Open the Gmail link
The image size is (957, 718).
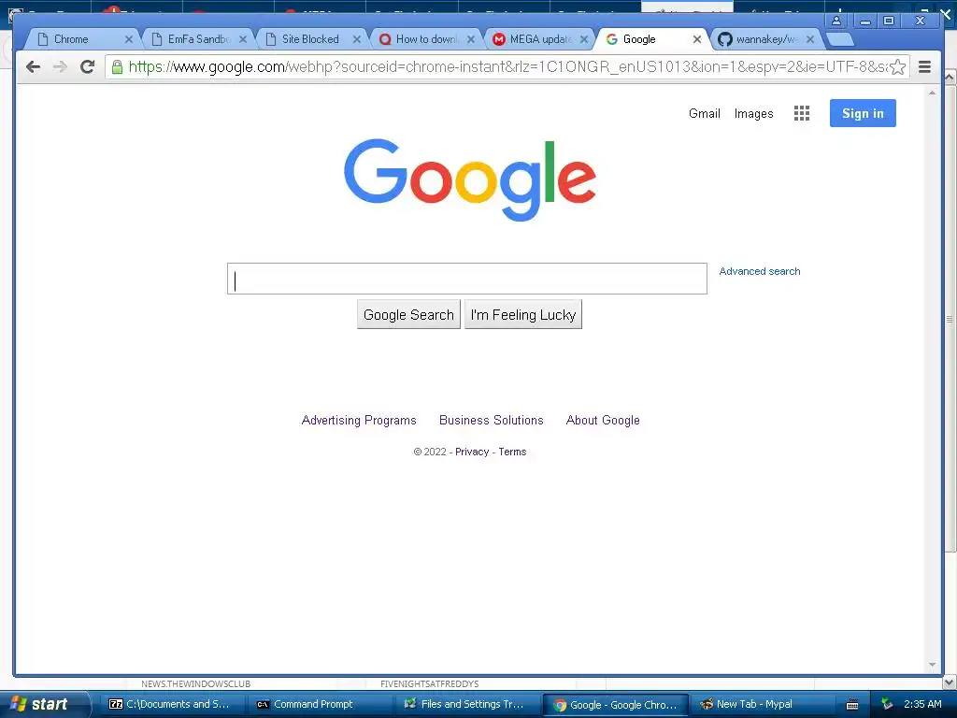[x=705, y=113]
